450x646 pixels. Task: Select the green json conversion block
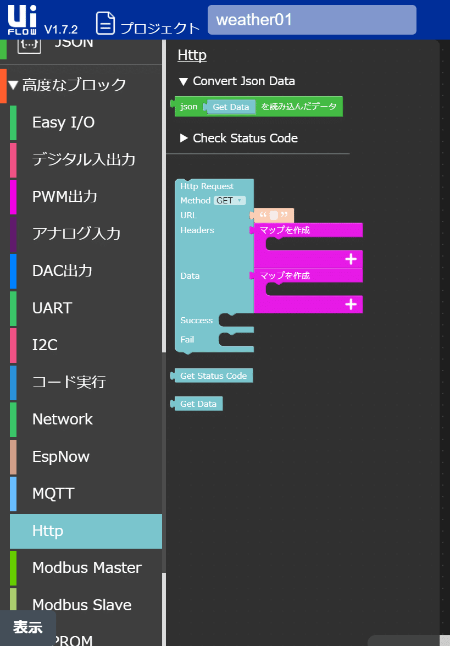pos(257,107)
